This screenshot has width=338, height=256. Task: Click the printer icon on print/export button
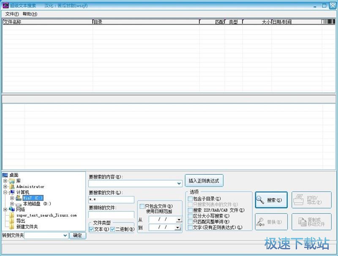coord(299,199)
